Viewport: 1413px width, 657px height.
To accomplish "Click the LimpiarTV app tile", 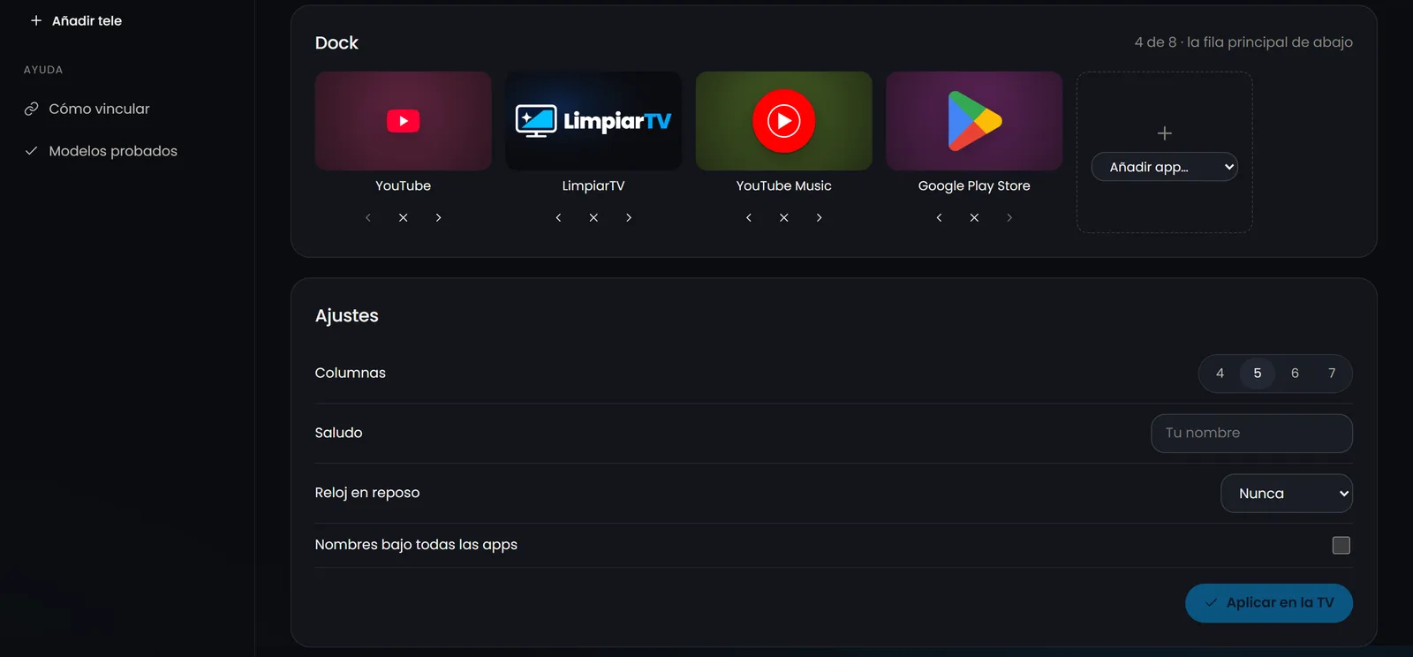I will point(593,121).
